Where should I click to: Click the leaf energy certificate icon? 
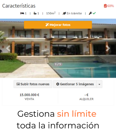click(64, 13)
